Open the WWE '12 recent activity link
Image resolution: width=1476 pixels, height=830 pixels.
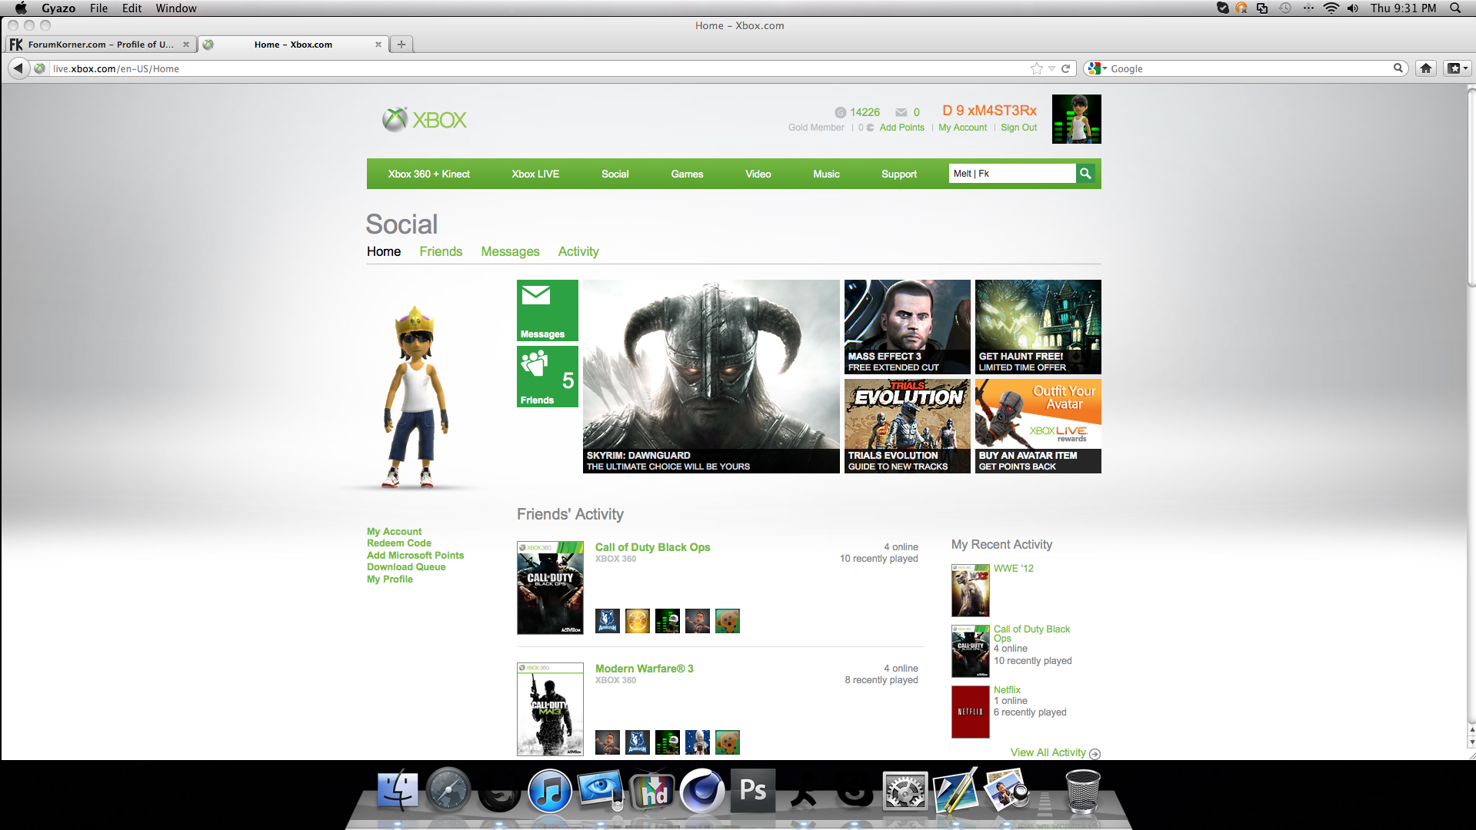pos(1013,569)
